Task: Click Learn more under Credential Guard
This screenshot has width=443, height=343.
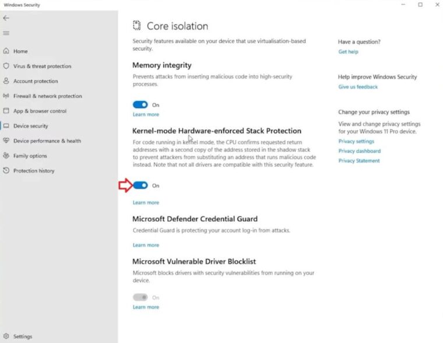Action: pos(146,245)
